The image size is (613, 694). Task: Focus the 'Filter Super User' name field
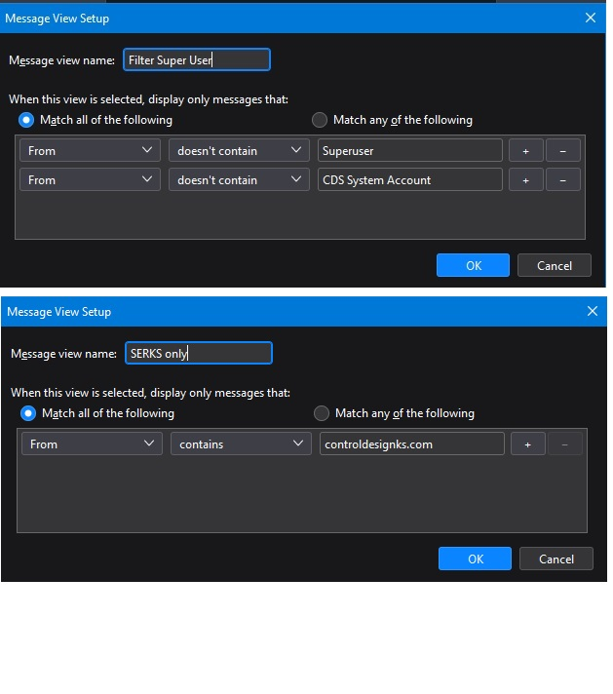coord(197,59)
